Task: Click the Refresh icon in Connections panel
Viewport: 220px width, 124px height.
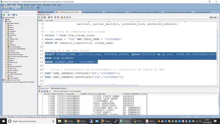Action: point(9,15)
